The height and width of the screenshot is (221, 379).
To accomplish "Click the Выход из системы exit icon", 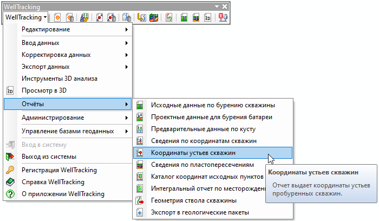I will [x=10, y=157].
